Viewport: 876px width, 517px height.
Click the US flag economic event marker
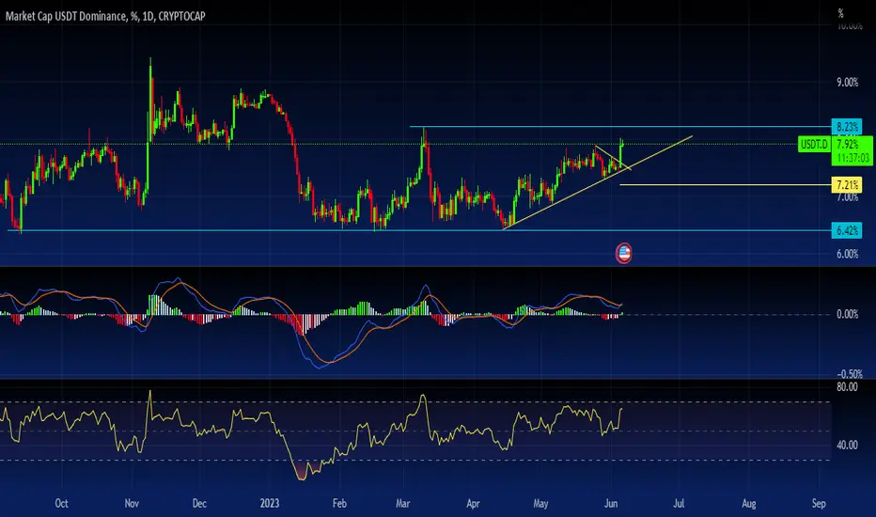623,253
